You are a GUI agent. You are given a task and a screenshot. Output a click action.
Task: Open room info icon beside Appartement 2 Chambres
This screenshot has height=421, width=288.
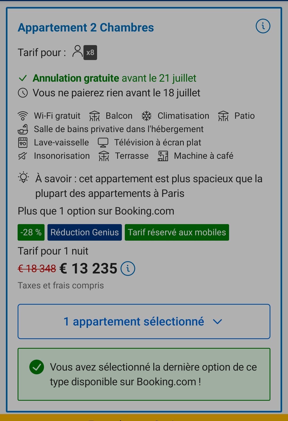263,26
